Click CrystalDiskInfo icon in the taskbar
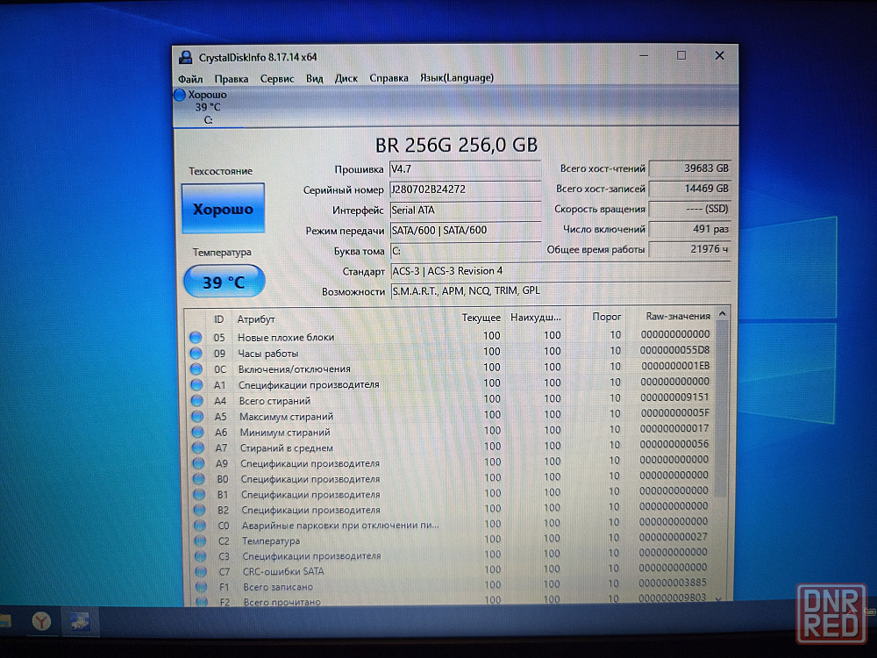 pos(79,621)
